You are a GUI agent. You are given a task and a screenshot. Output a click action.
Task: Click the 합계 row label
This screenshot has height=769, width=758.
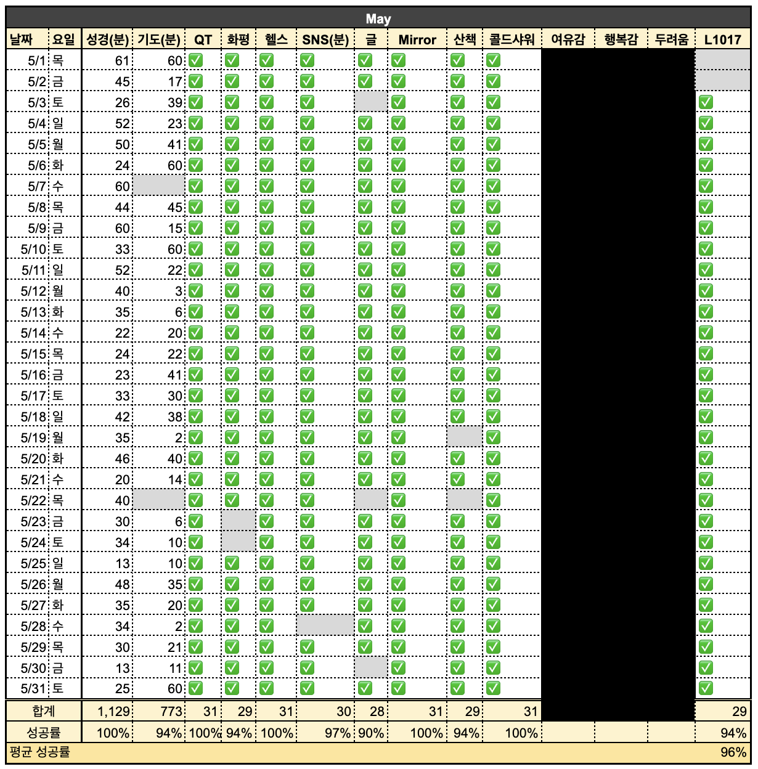point(43,711)
